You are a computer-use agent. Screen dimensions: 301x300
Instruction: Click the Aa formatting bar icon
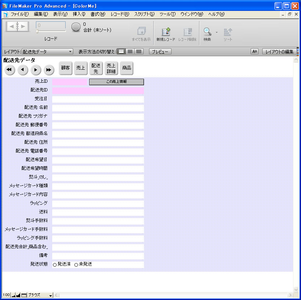pyautogui.click(x=255, y=52)
